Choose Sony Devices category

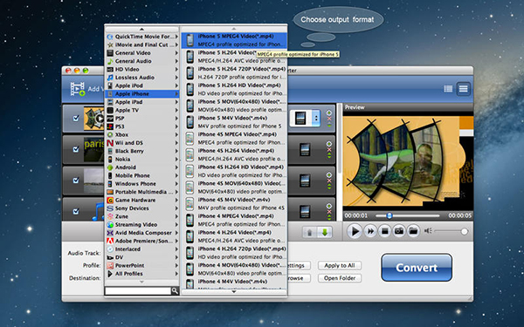(142, 208)
